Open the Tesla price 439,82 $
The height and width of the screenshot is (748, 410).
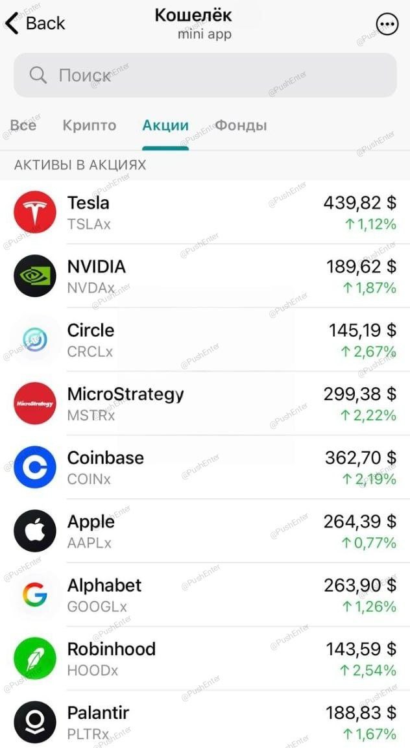tap(360, 203)
